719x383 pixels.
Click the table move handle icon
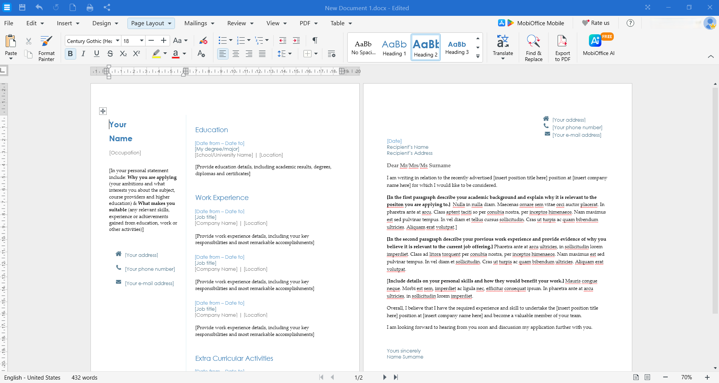pyautogui.click(x=103, y=111)
